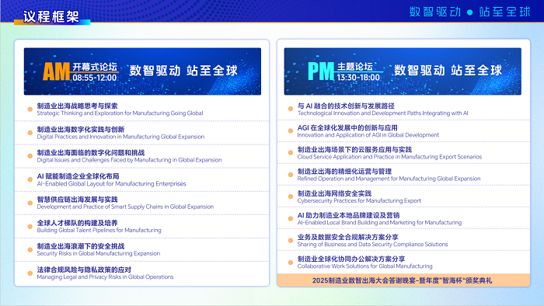Click bullet beside AI 赋能制造企业全球化布局

(30, 179)
